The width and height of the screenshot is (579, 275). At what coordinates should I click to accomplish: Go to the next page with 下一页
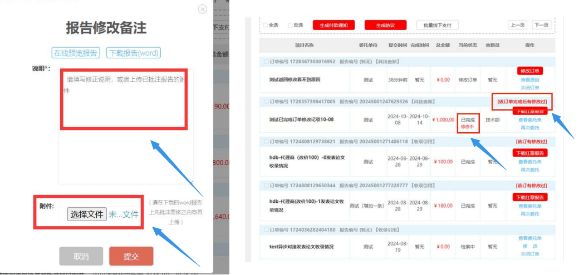point(541,25)
